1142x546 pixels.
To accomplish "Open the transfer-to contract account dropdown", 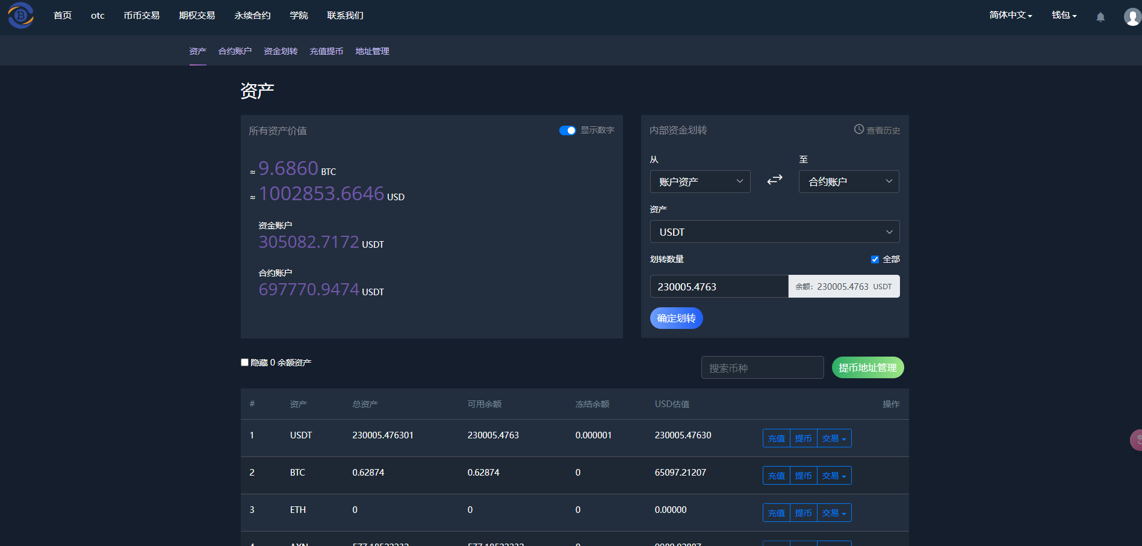I will 848,182.
